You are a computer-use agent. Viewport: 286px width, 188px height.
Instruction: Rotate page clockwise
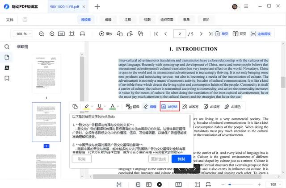coord(130,34)
